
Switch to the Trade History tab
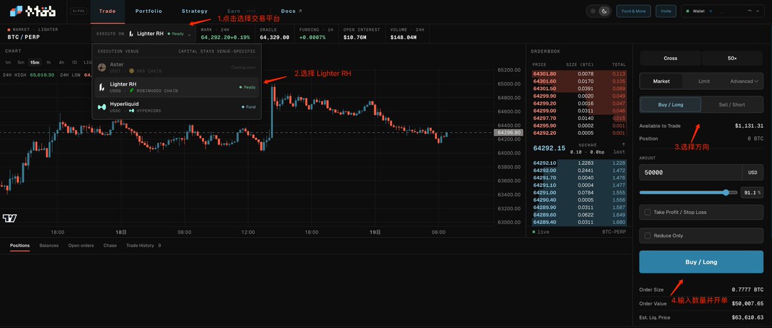[x=143, y=245]
